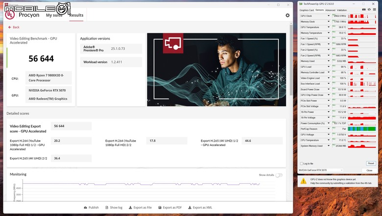
Task: Click Export as File button
Action: point(140,208)
